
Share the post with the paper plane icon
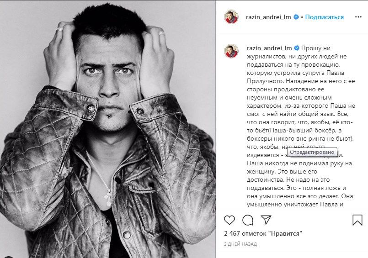[x=266, y=220]
